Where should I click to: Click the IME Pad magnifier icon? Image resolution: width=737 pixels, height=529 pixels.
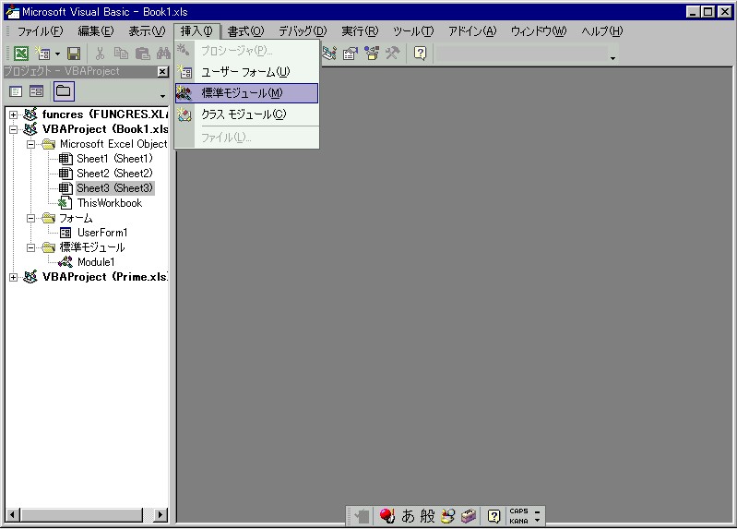pyautogui.click(x=447, y=516)
